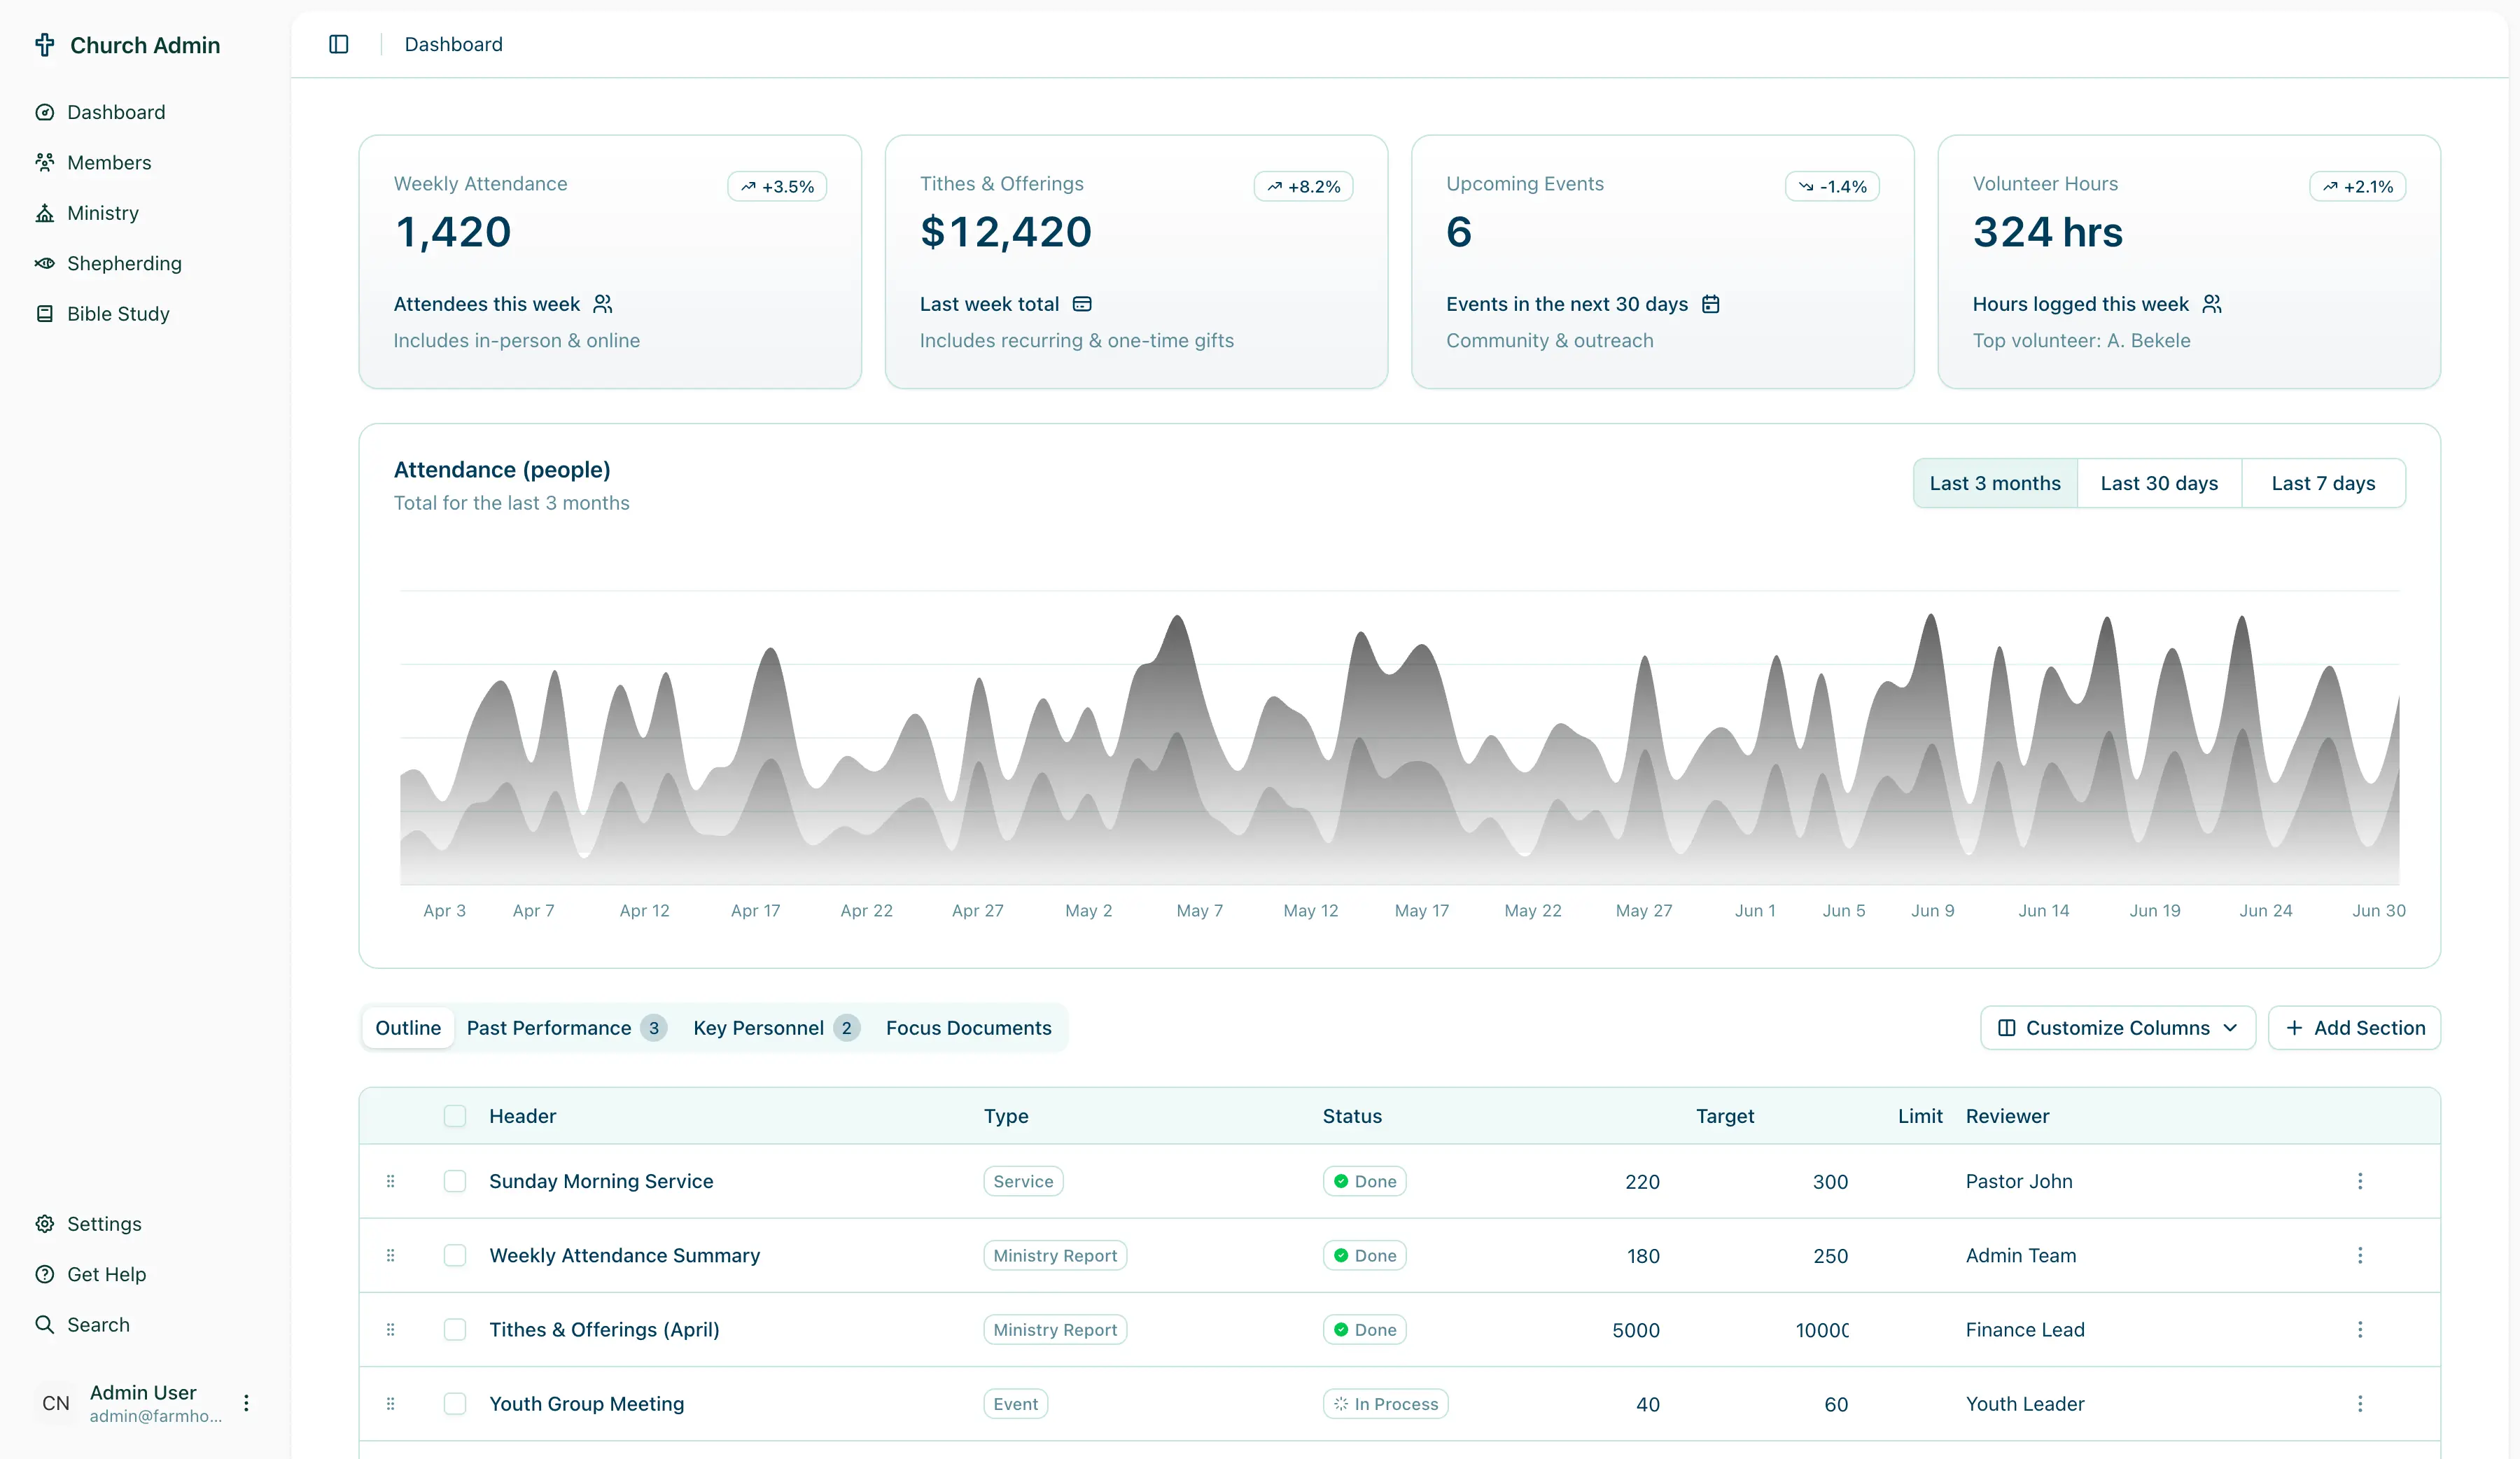The image size is (2520, 1459).
Task: Check the header select-all checkbox
Action: (455, 1116)
